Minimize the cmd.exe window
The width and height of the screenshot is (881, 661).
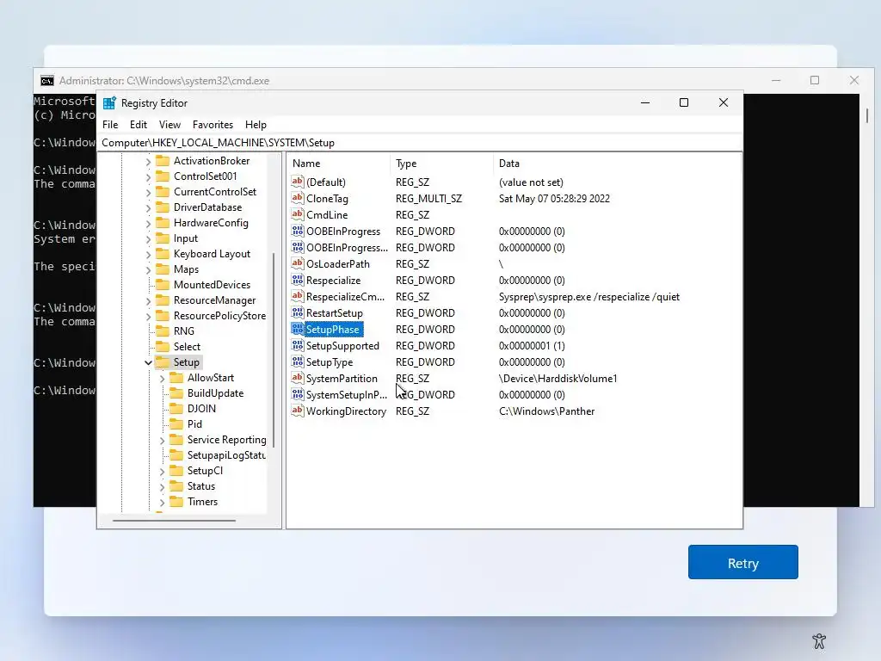coord(776,80)
